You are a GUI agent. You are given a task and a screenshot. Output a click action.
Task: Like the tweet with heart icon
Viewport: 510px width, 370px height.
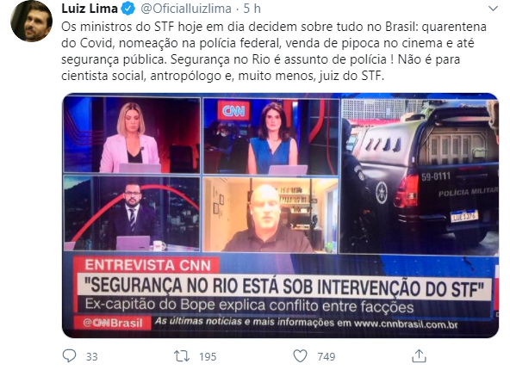pyautogui.click(x=300, y=356)
